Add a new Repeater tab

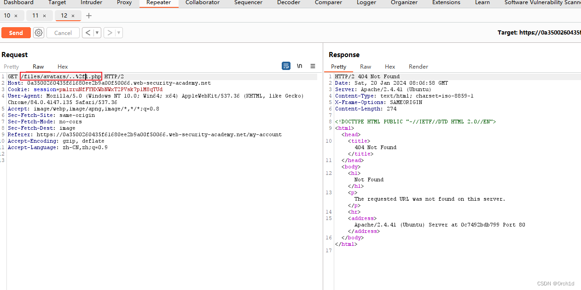coord(89,16)
